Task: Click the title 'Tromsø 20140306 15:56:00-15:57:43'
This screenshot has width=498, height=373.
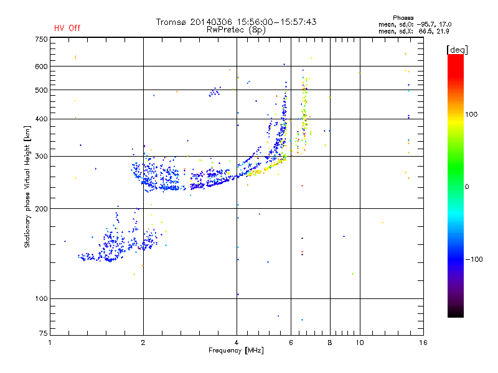Action: tap(236, 22)
